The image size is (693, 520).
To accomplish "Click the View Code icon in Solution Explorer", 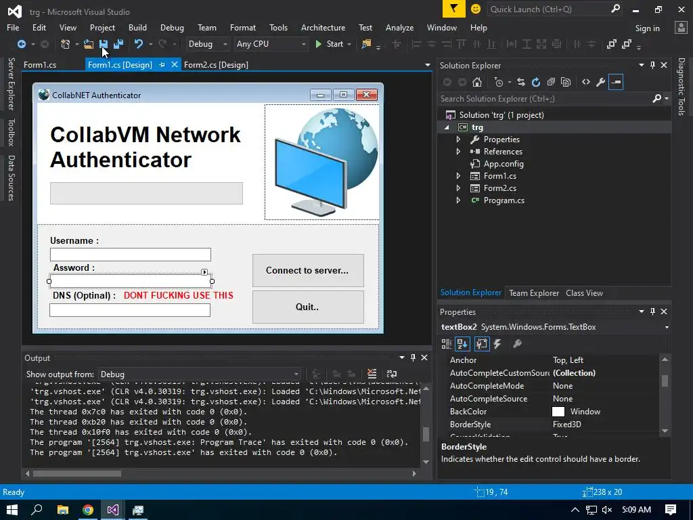I will click(586, 82).
